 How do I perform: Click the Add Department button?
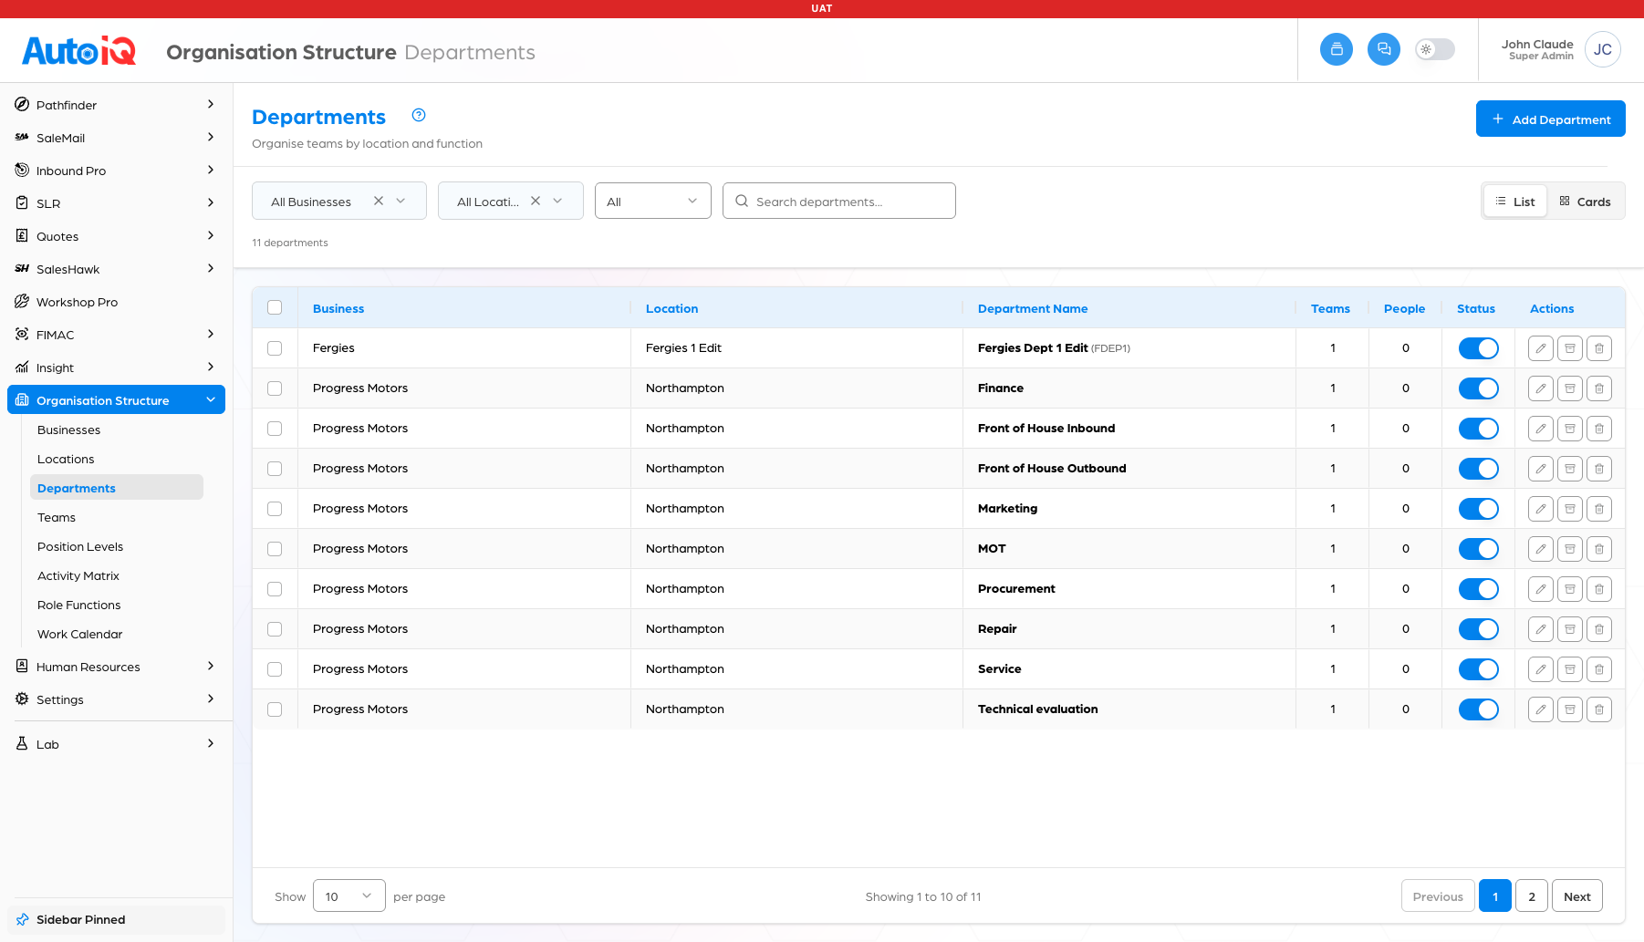(1551, 119)
